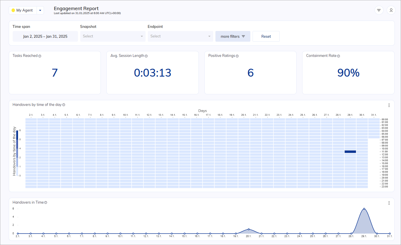Click the heatmap color scale legend bar
401x245 pixels.
17,153
